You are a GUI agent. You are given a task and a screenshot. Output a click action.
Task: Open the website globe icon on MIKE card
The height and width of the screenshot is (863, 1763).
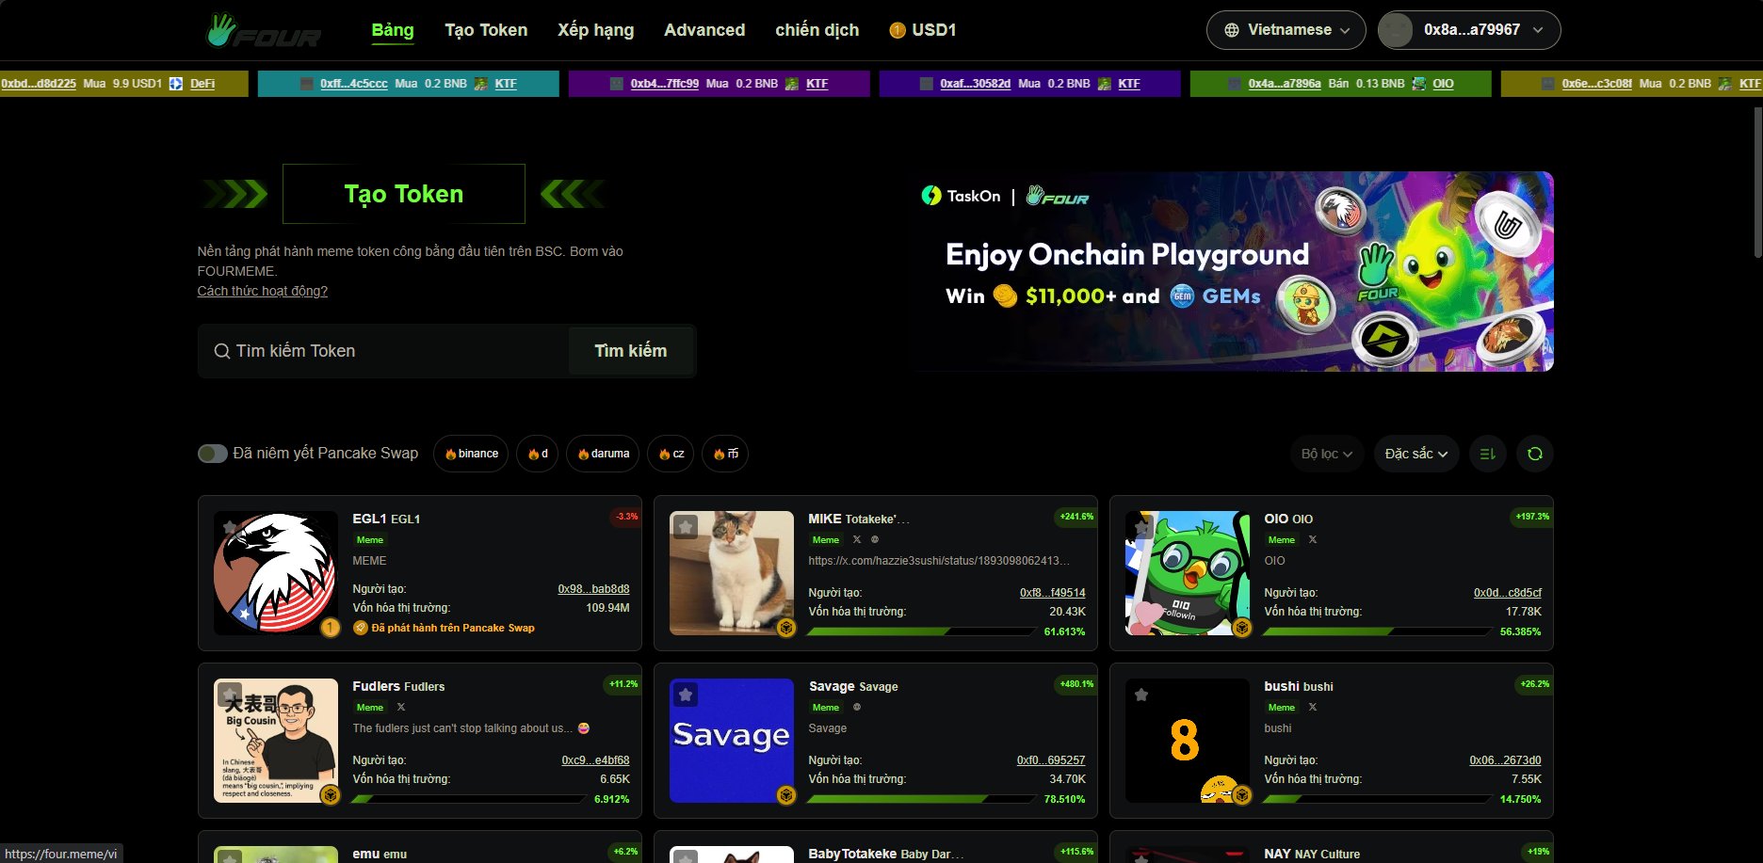(x=875, y=539)
